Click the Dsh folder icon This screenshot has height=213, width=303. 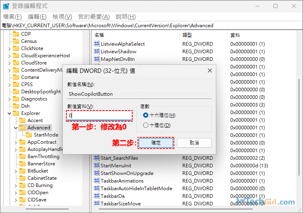click(x=16, y=106)
